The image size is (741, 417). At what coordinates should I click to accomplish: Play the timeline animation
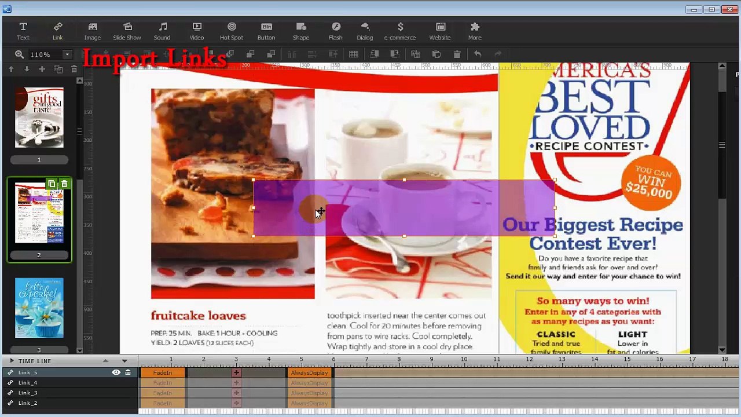[11, 361]
